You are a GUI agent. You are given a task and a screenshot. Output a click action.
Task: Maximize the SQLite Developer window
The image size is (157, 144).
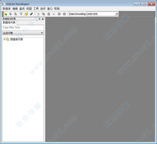coord(144,4)
